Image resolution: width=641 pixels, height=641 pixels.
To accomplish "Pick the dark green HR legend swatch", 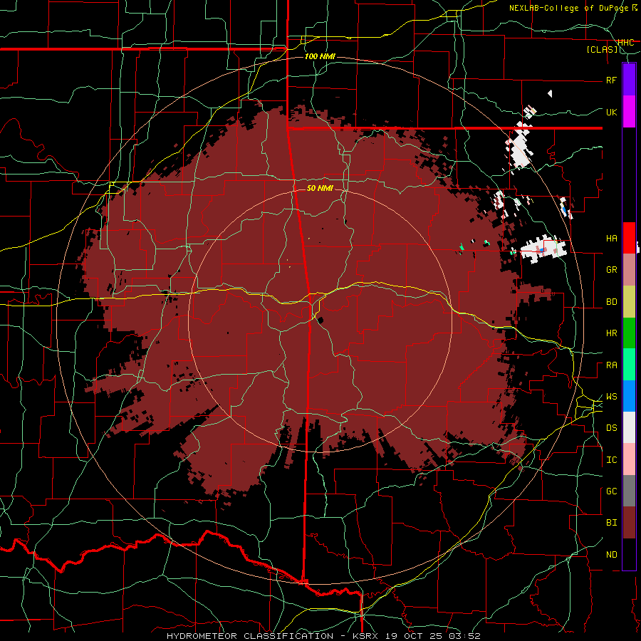I will pos(629,333).
